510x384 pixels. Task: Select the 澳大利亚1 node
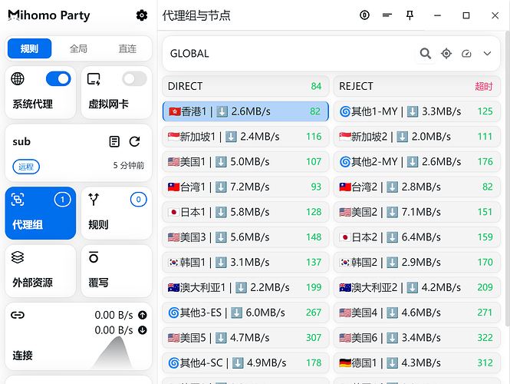[245, 287]
